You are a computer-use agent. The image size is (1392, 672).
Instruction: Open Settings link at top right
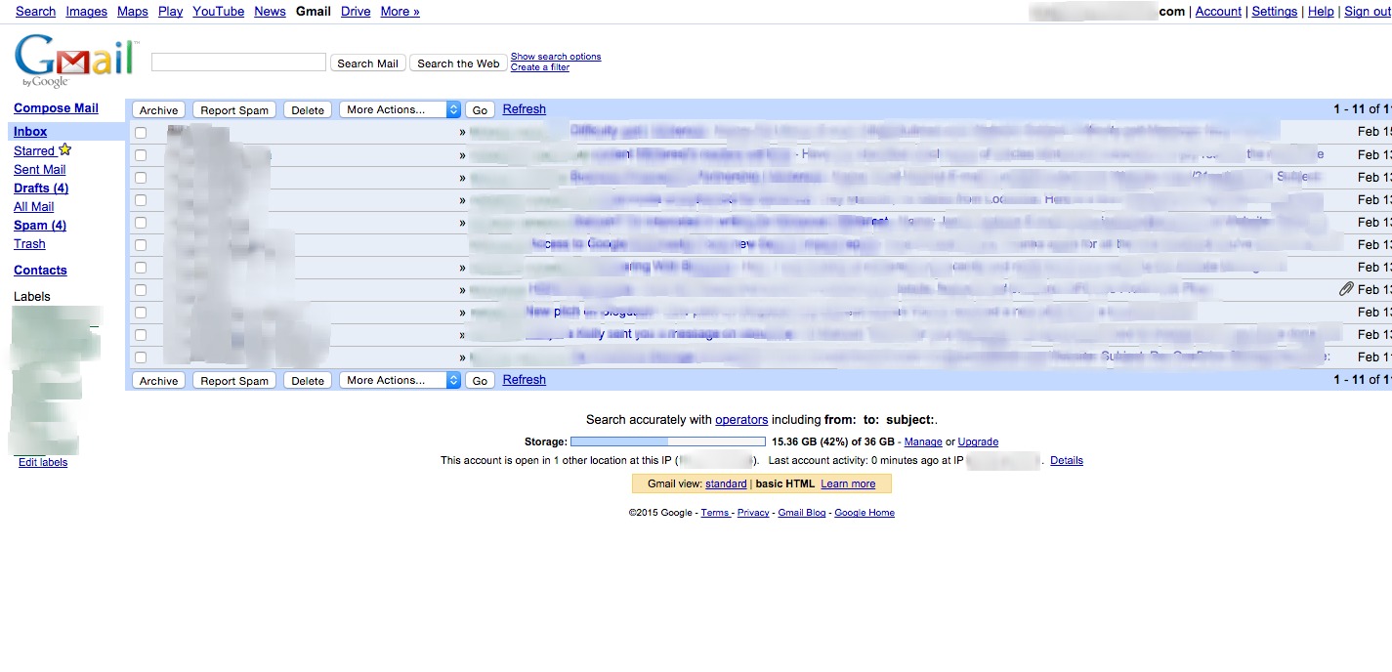(x=1275, y=12)
